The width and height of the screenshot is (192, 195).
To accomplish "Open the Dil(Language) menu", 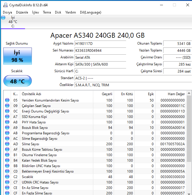I will tap(90, 12).
